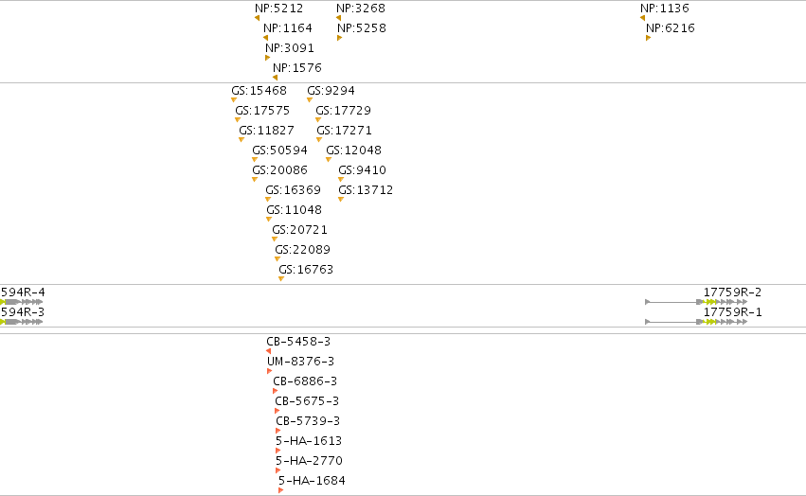This screenshot has height=496, width=806.
Task: Select the NP:6216 feature label
Action: tap(671, 27)
